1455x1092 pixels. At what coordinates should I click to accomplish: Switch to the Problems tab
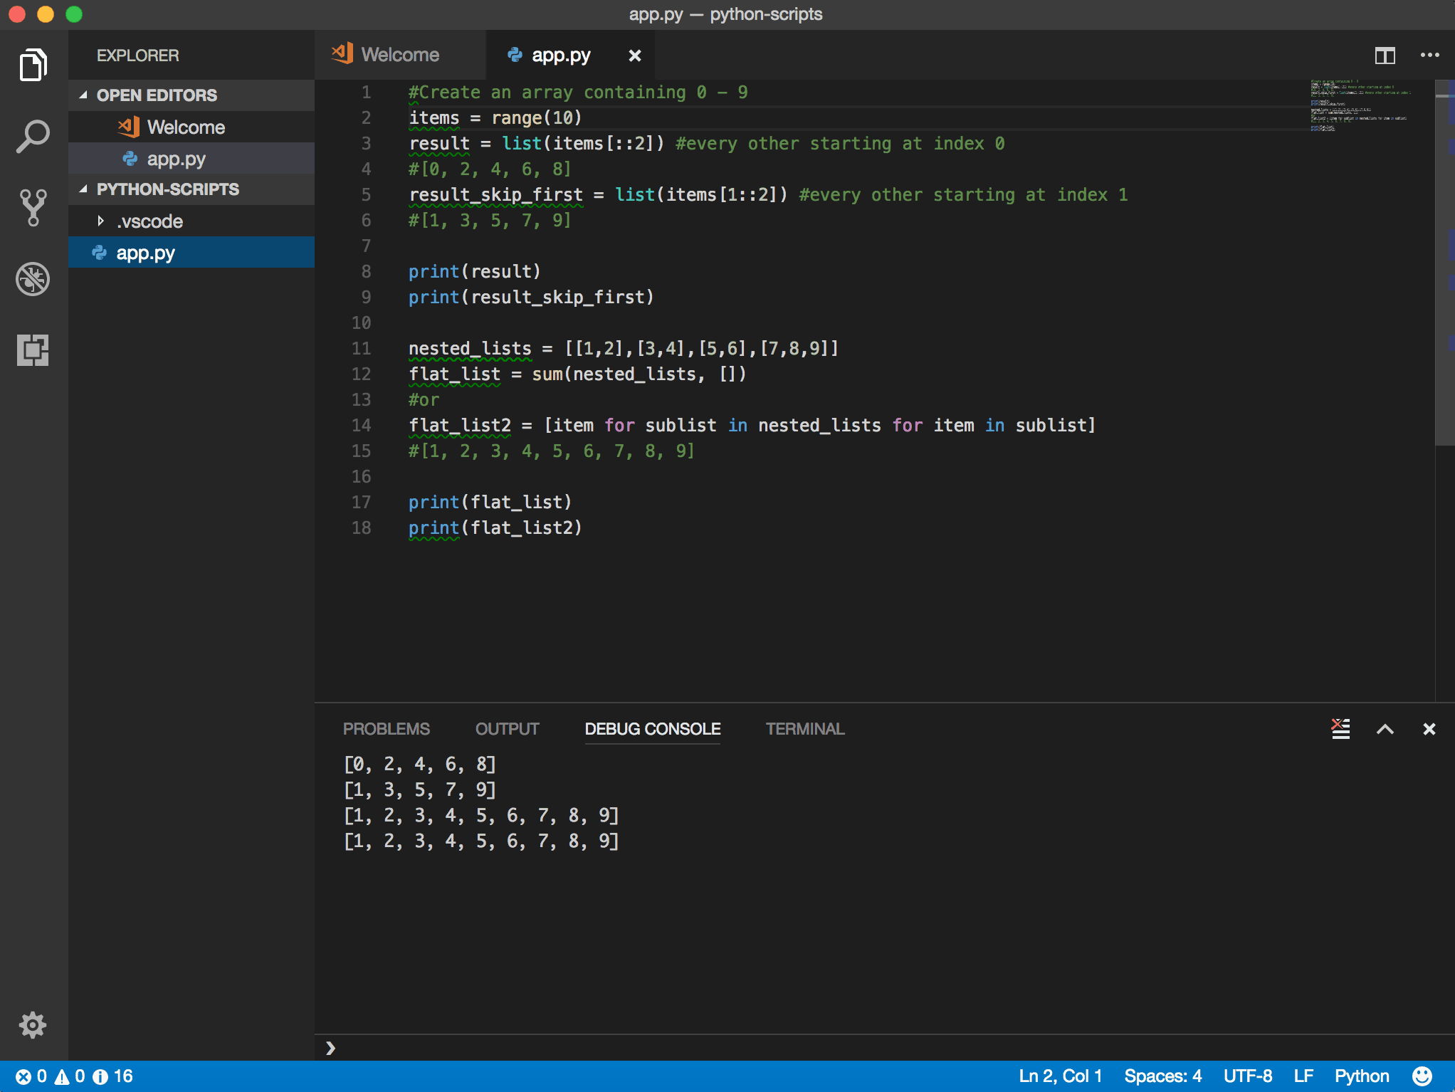[x=387, y=729]
